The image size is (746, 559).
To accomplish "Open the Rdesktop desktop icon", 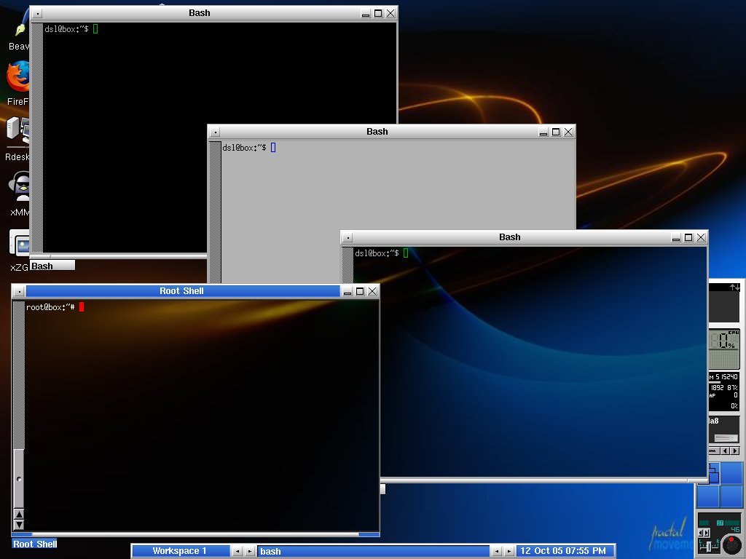I will [18, 131].
